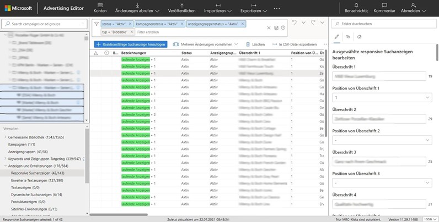Screen dimensions: 439x222
Task: Click the Microsoft logo
Action: point(19,8)
